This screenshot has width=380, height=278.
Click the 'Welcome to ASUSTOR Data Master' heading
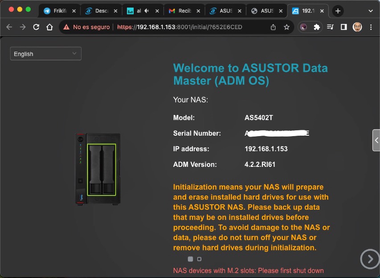tap(250, 74)
